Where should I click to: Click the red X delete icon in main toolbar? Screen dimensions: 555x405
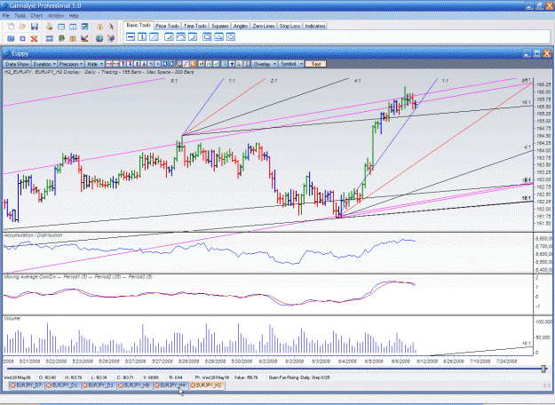[34, 38]
